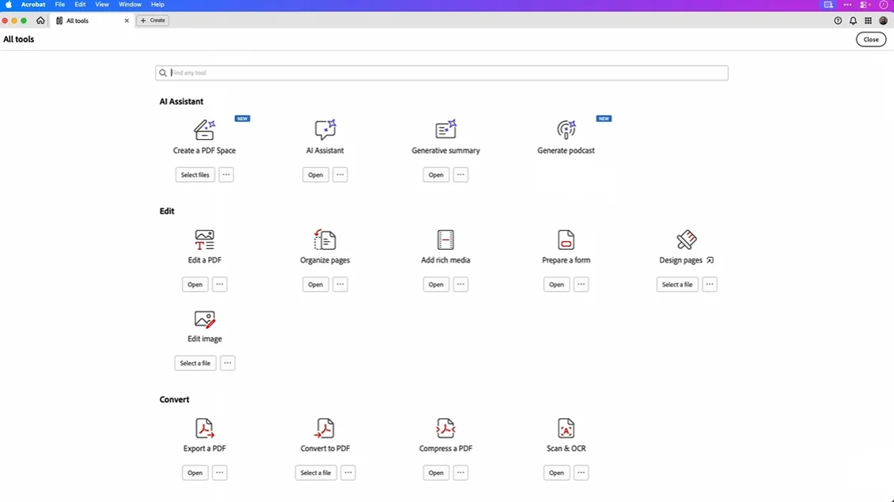Open more options for Convert to PDF
The width and height of the screenshot is (894, 502).
click(x=348, y=473)
